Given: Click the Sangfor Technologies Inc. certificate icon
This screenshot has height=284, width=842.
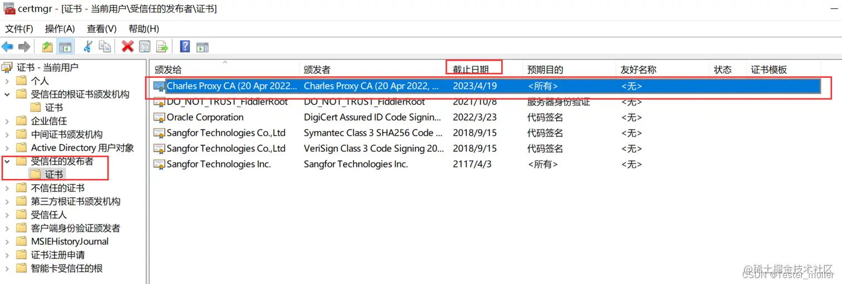Looking at the screenshot, I should pos(159,164).
